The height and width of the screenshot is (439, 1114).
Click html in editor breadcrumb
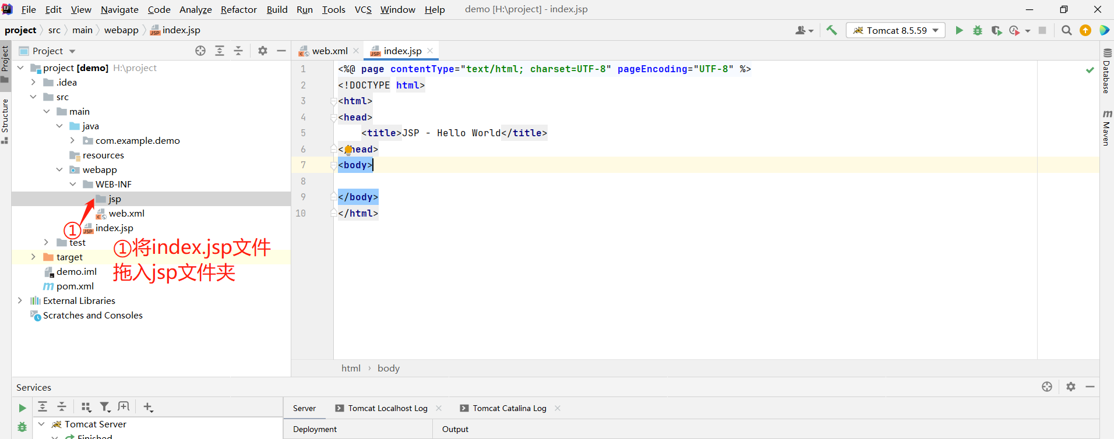click(351, 368)
